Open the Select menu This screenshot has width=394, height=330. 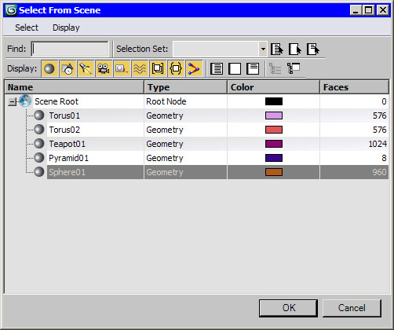coord(27,27)
